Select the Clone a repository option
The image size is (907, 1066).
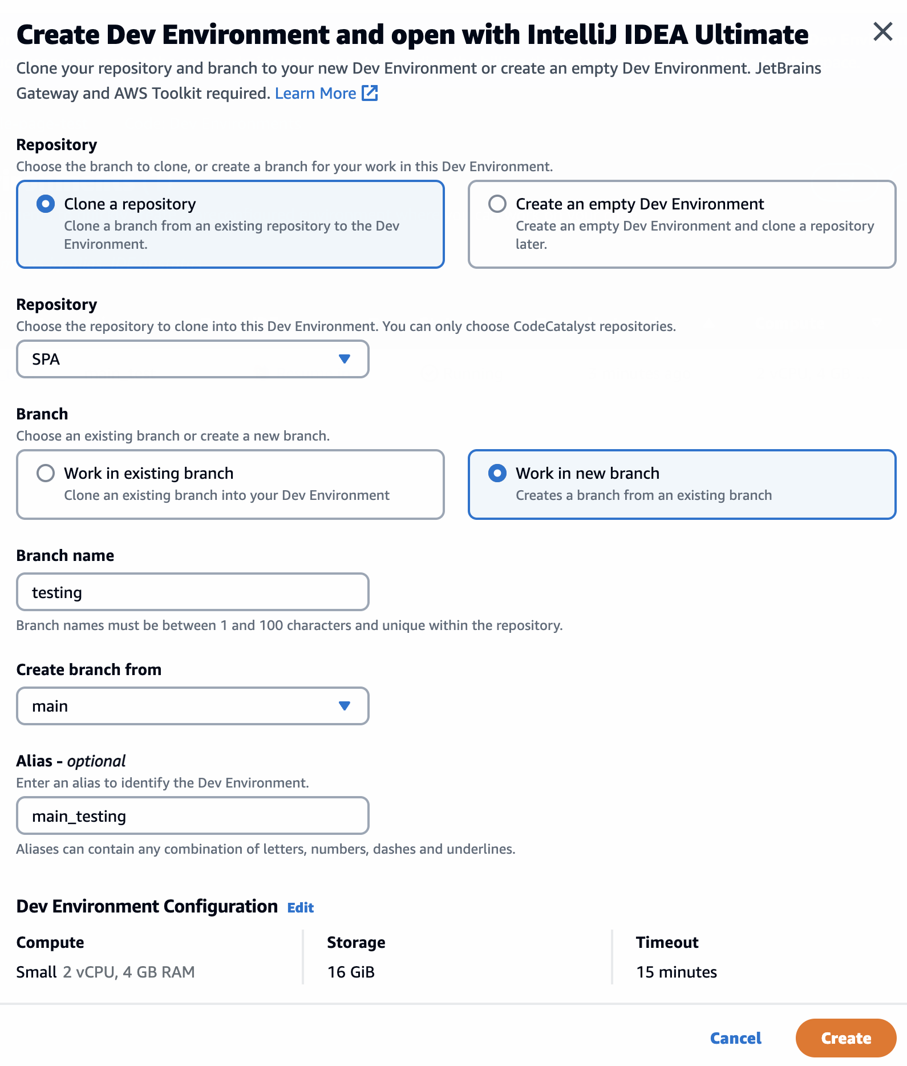click(45, 204)
